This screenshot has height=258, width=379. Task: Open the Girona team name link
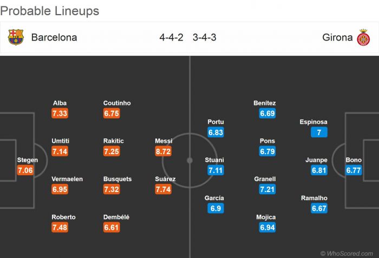(337, 38)
